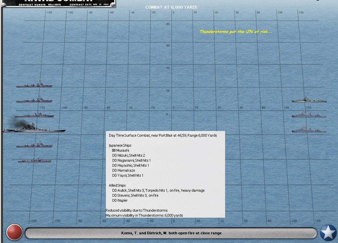
Task: Select the topmost Allied destroyer sprite
Action: pyautogui.click(x=309, y=100)
